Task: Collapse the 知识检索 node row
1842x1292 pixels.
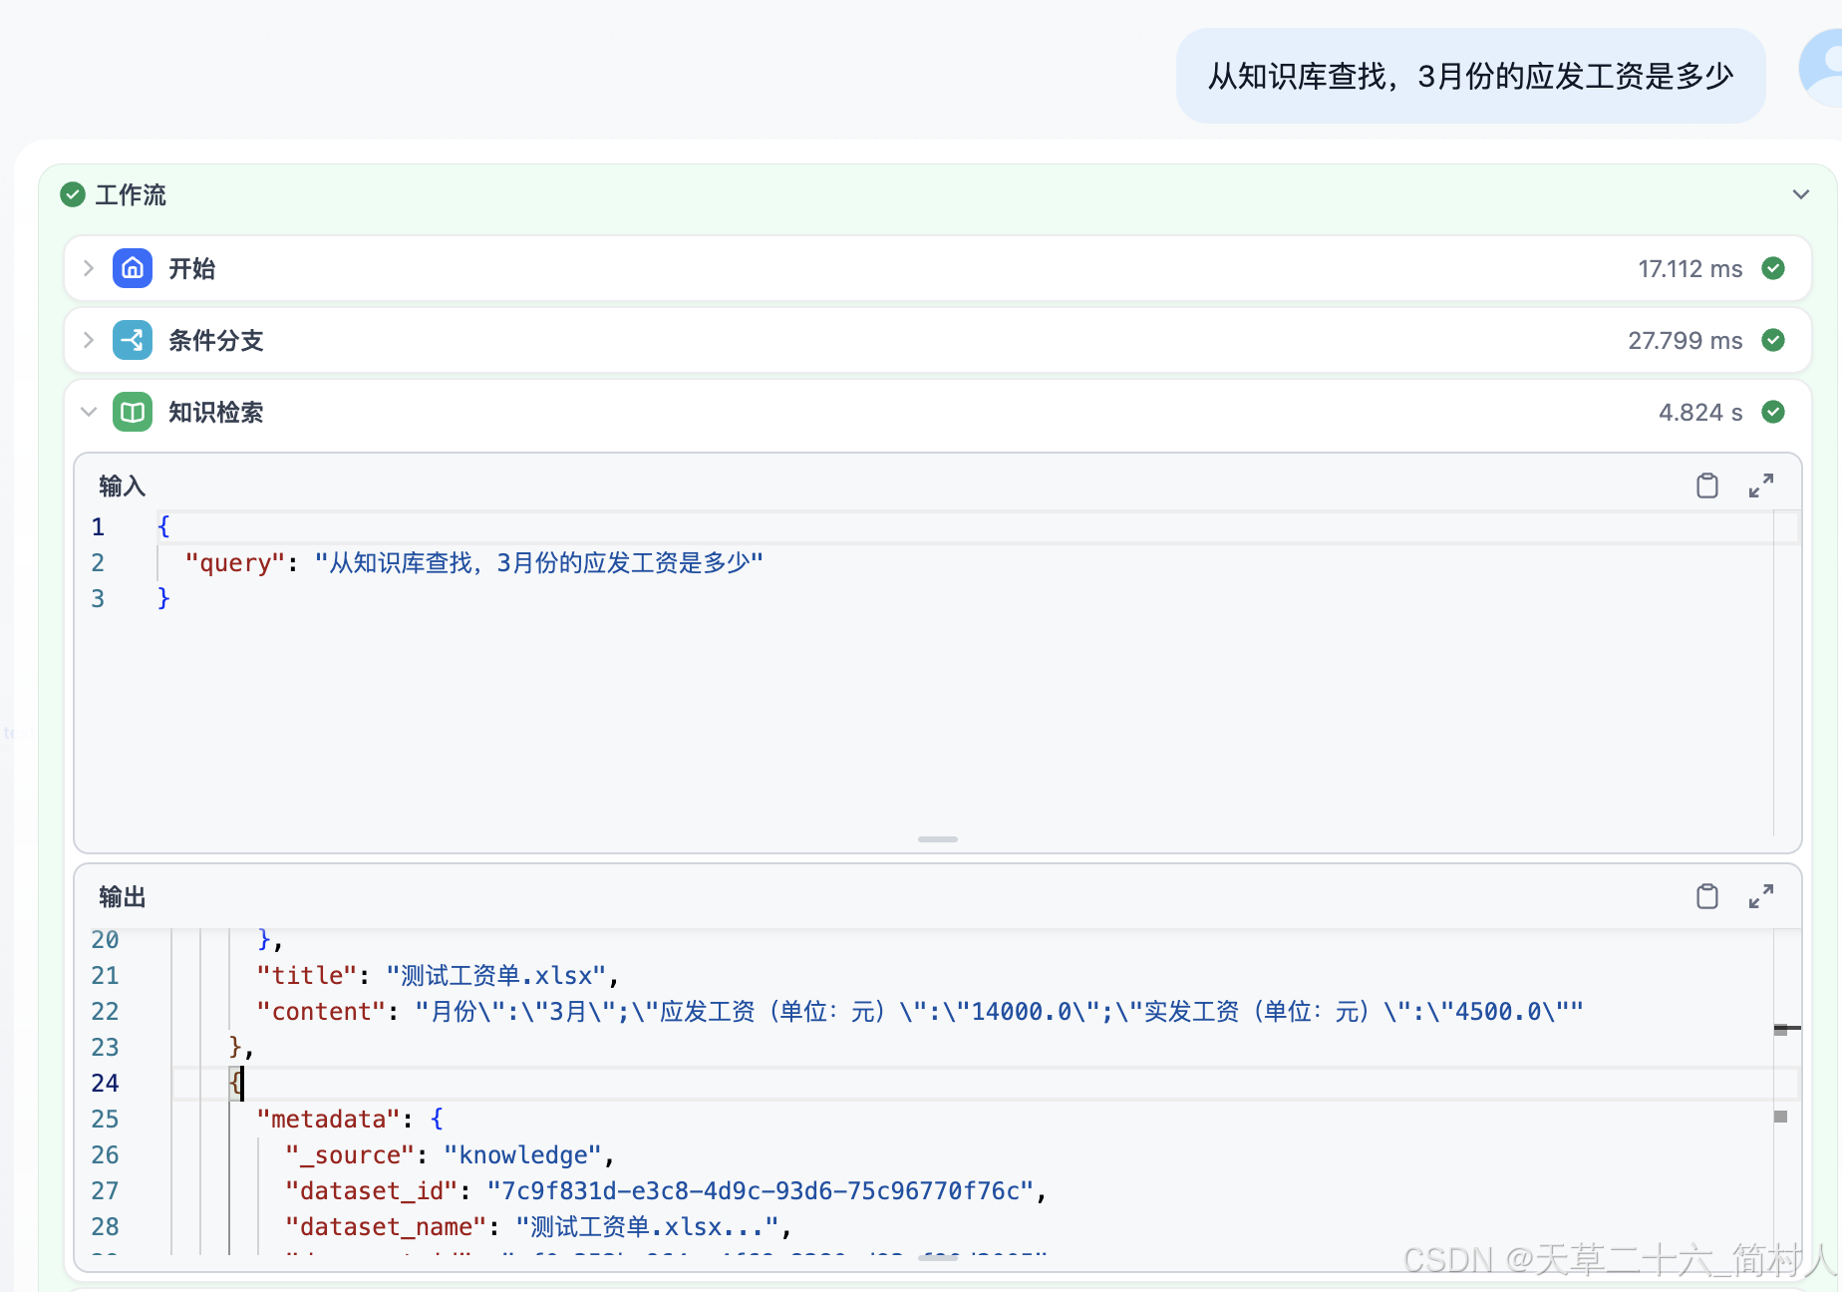Action: (89, 412)
